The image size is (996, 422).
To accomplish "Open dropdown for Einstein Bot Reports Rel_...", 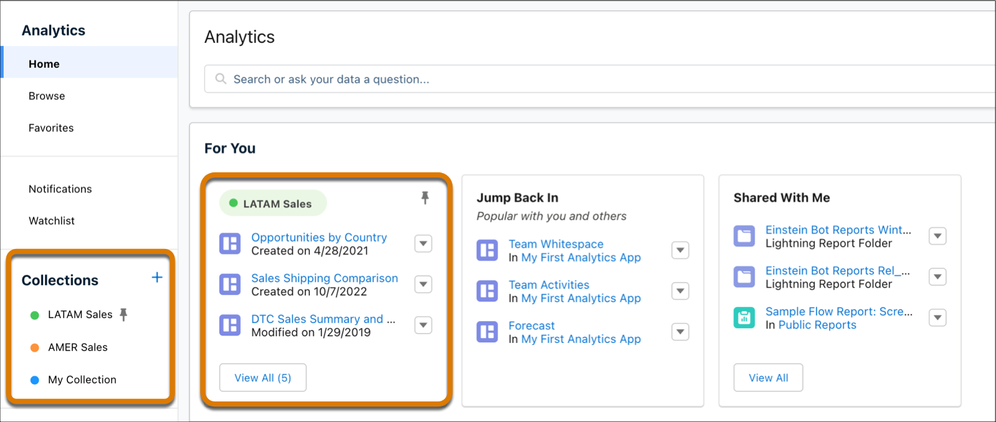I will [x=937, y=277].
